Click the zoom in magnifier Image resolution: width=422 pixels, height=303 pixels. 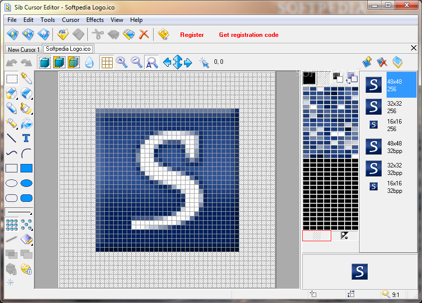pyautogui.click(x=122, y=62)
